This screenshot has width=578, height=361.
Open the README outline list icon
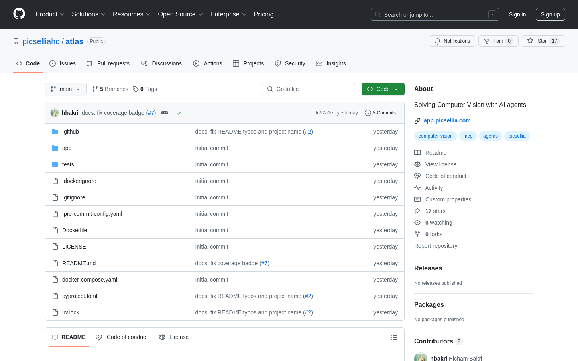point(394,337)
